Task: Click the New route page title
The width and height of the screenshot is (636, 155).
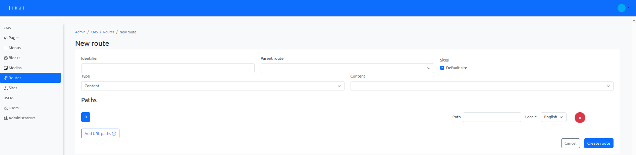Action: pyautogui.click(x=92, y=43)
